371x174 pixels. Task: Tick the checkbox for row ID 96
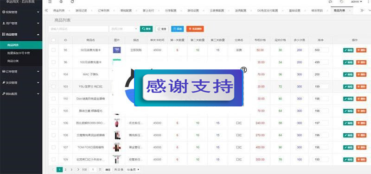[x=53, y=62]
